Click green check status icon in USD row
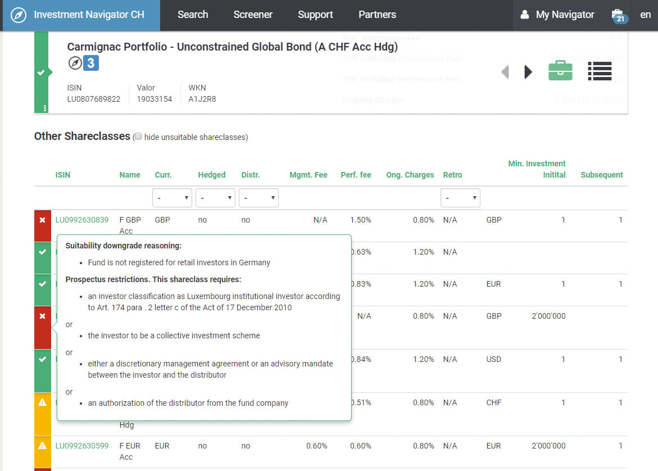Screen dimensions: 658x471 [x=42, y=359]
